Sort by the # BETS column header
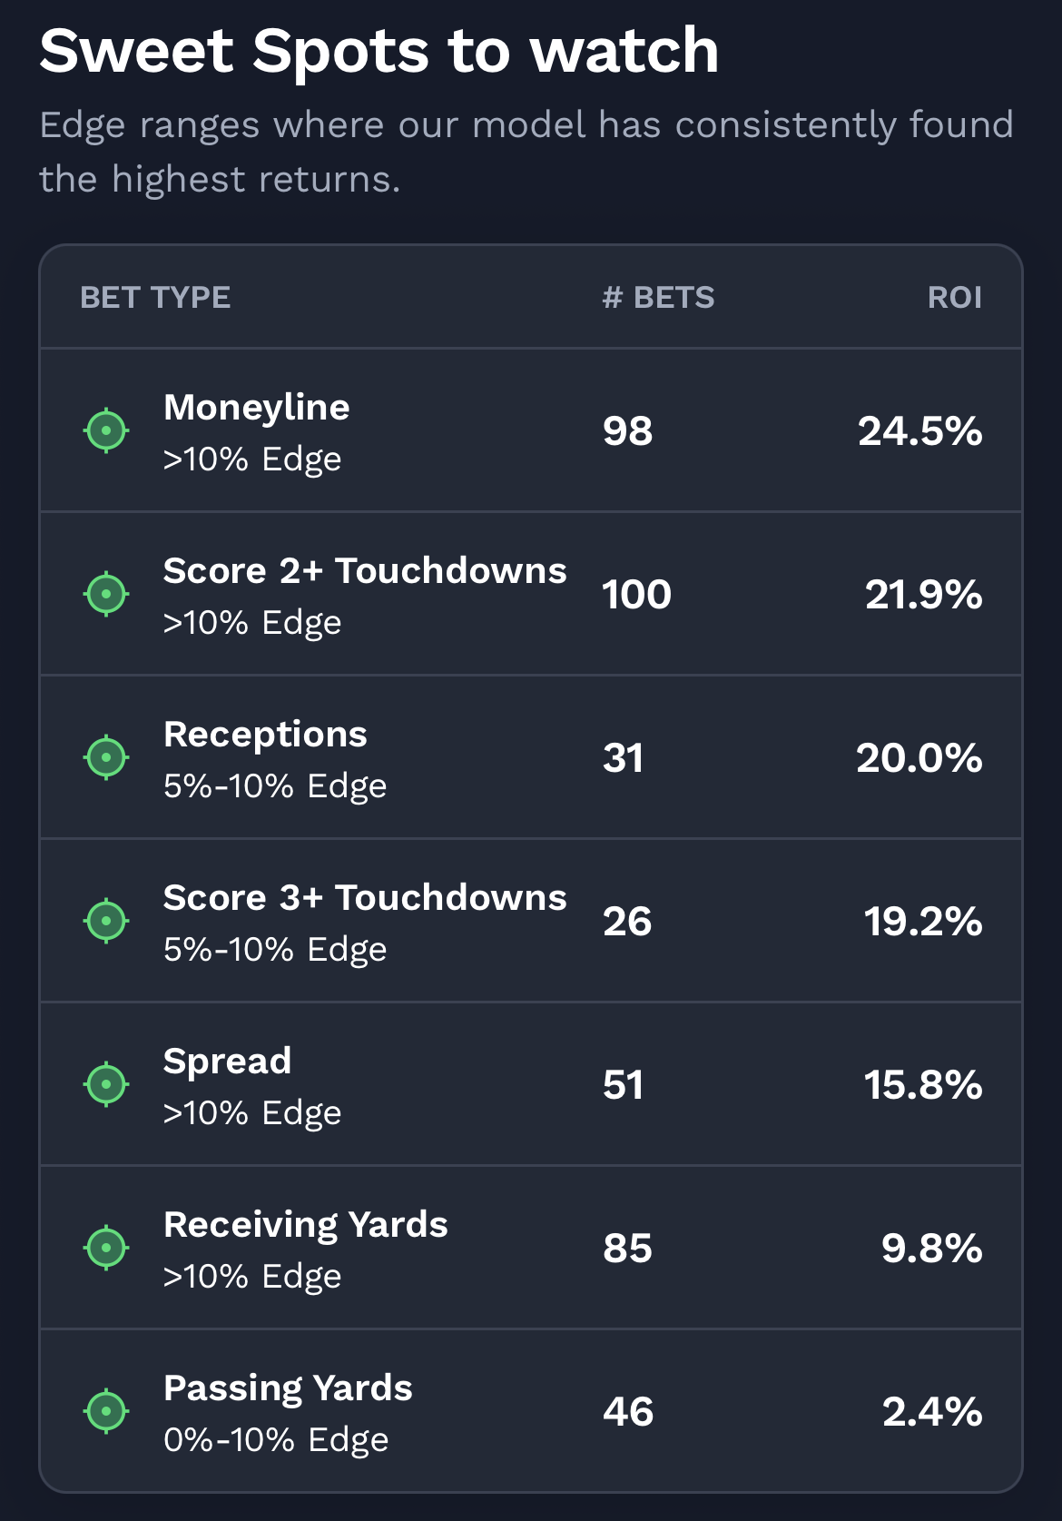The width and height of the screenshot is (1062, 1521). 658,297
